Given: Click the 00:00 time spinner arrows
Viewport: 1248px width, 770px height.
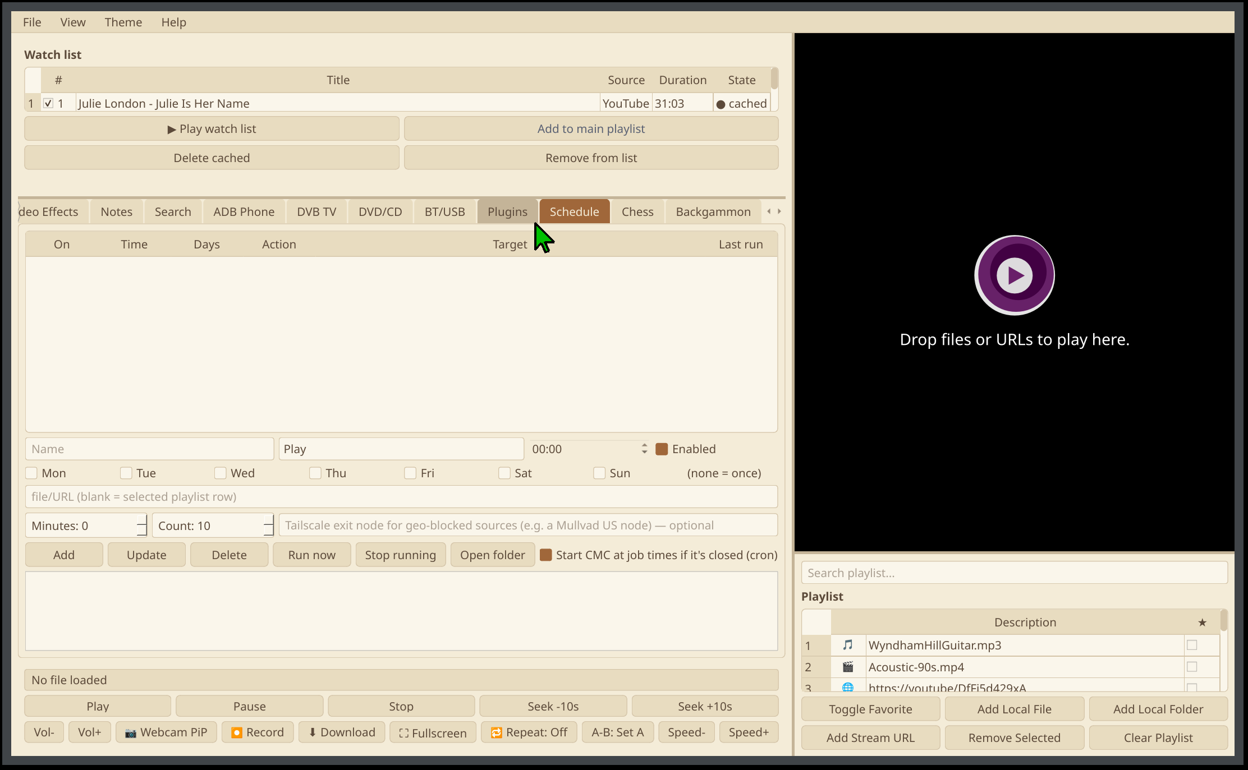Looking at the screenshot, I should (644, 449).
